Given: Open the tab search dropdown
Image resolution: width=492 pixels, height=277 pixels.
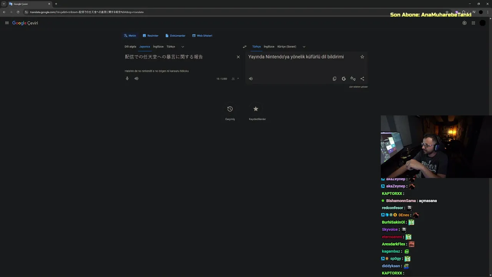Looking at the screenshot, I should click(3, 4).
